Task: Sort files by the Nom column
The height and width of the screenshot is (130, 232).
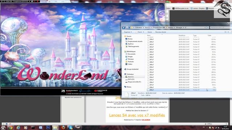Action: click(149, 35)
